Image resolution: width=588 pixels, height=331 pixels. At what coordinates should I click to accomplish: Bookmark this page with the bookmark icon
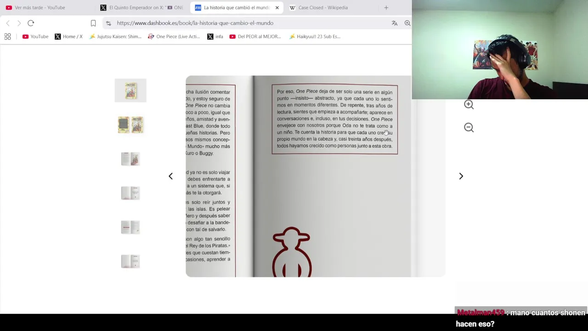pyautogui.click(x=93, y=23)
